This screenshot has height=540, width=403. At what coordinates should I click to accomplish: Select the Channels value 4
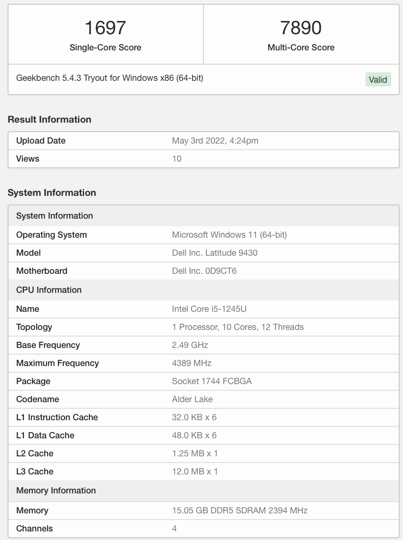[x=174, y=529]
